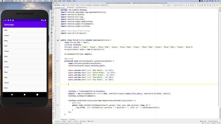Open the File menu
This screenshot has height=124, width=221.
click(x=16, y=1)
